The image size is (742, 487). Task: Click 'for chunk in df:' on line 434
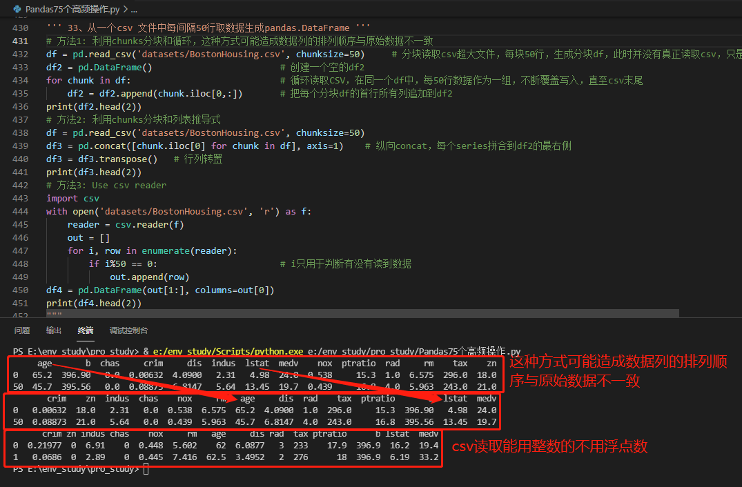click(88, 81)
